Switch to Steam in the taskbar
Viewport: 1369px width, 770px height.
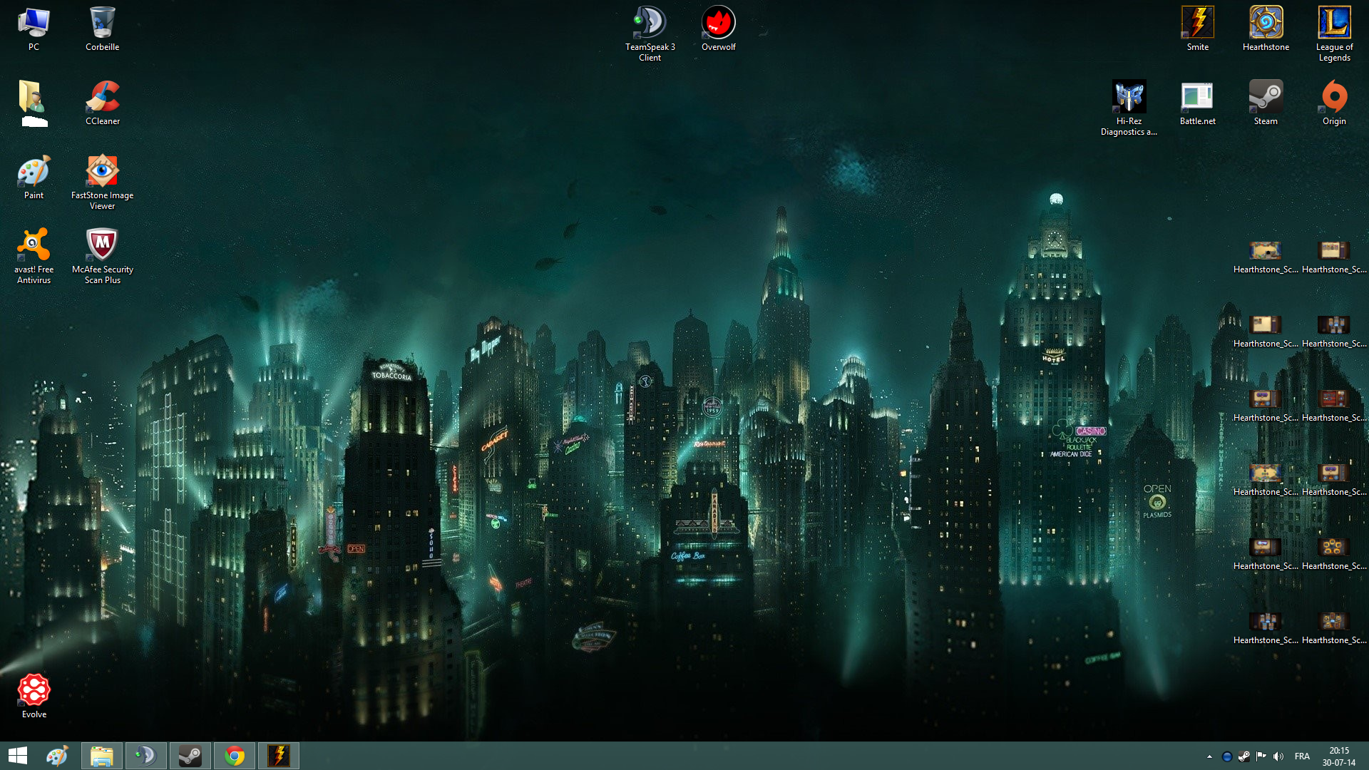(190, 756)
